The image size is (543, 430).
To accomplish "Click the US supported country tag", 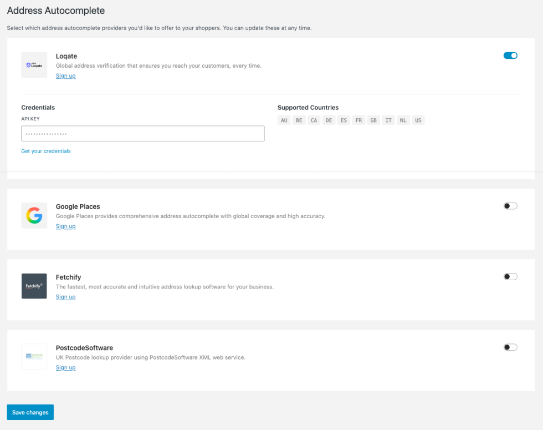I will [x=418, y=120].
